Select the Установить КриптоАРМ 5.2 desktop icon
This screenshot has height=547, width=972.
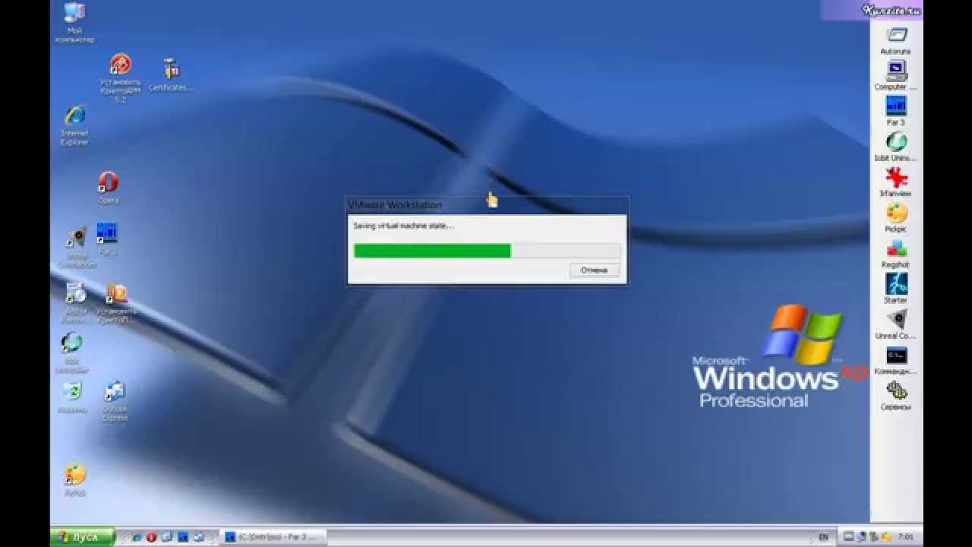(120, 78)
